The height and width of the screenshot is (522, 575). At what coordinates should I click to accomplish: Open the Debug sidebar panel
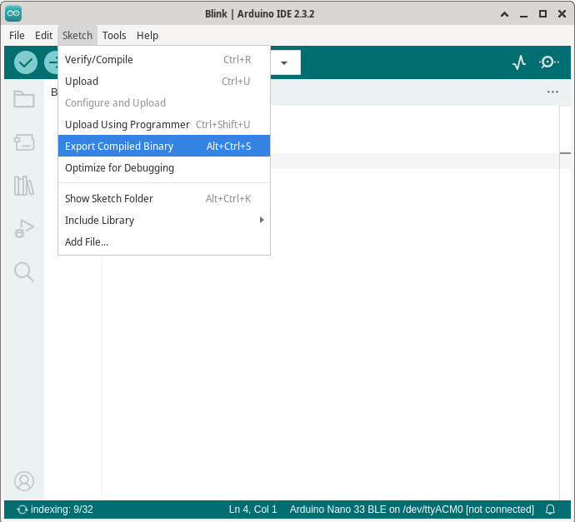coord(24,229)
